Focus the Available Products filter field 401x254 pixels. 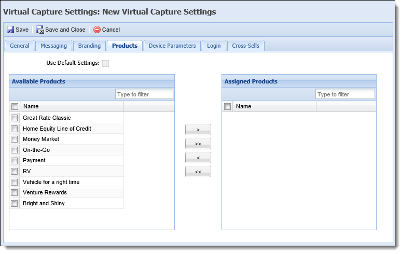point(144,94)
